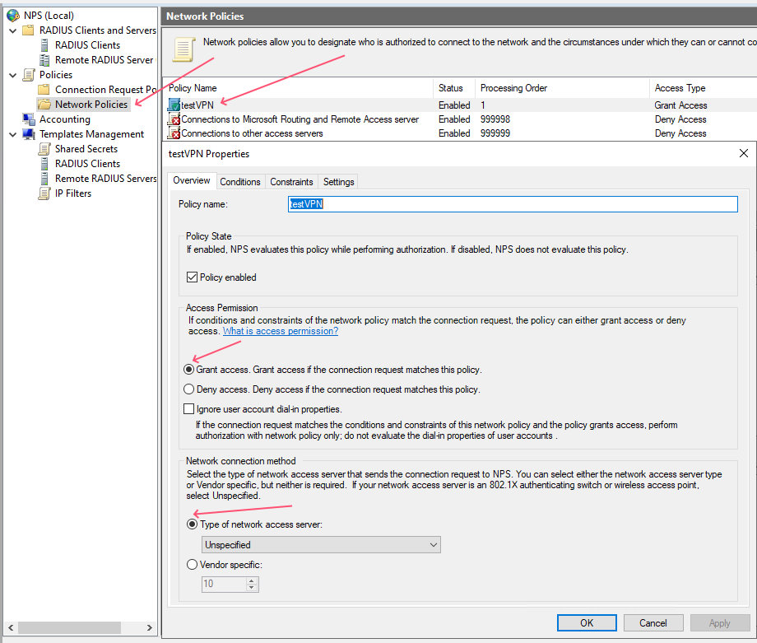Open the Unspecified network access server dropdown
Viewport: 757px width, 643px height.
click(x=321, y=545)
